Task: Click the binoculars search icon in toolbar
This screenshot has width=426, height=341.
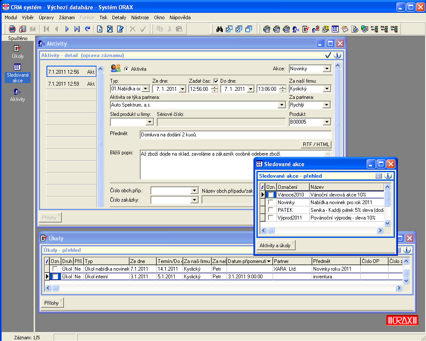Action: (220, 29)
